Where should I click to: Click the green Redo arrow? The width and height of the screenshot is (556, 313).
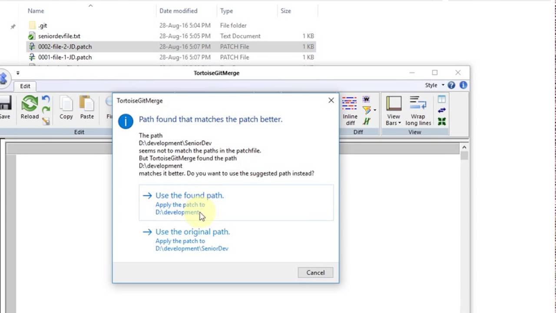pos(46,110)
